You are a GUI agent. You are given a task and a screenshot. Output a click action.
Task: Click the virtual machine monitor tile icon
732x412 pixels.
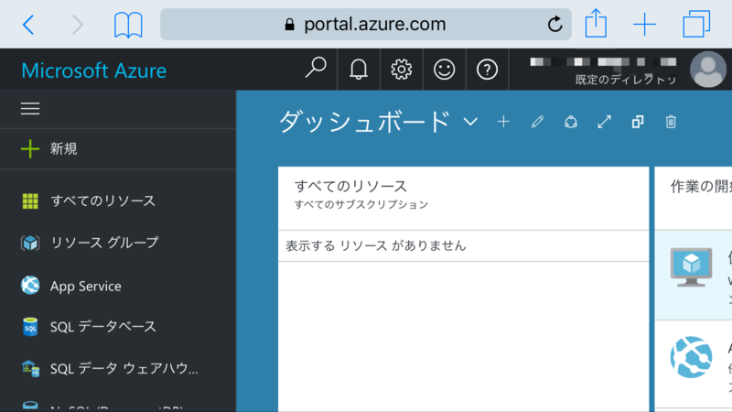[x=692, y=267]
